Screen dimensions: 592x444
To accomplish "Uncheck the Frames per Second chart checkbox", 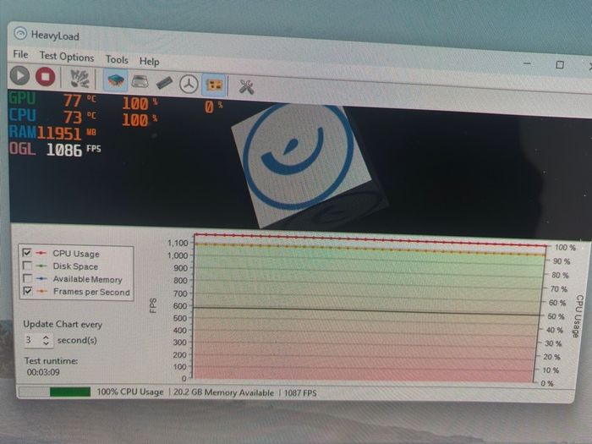I will [x=28, y=291].
